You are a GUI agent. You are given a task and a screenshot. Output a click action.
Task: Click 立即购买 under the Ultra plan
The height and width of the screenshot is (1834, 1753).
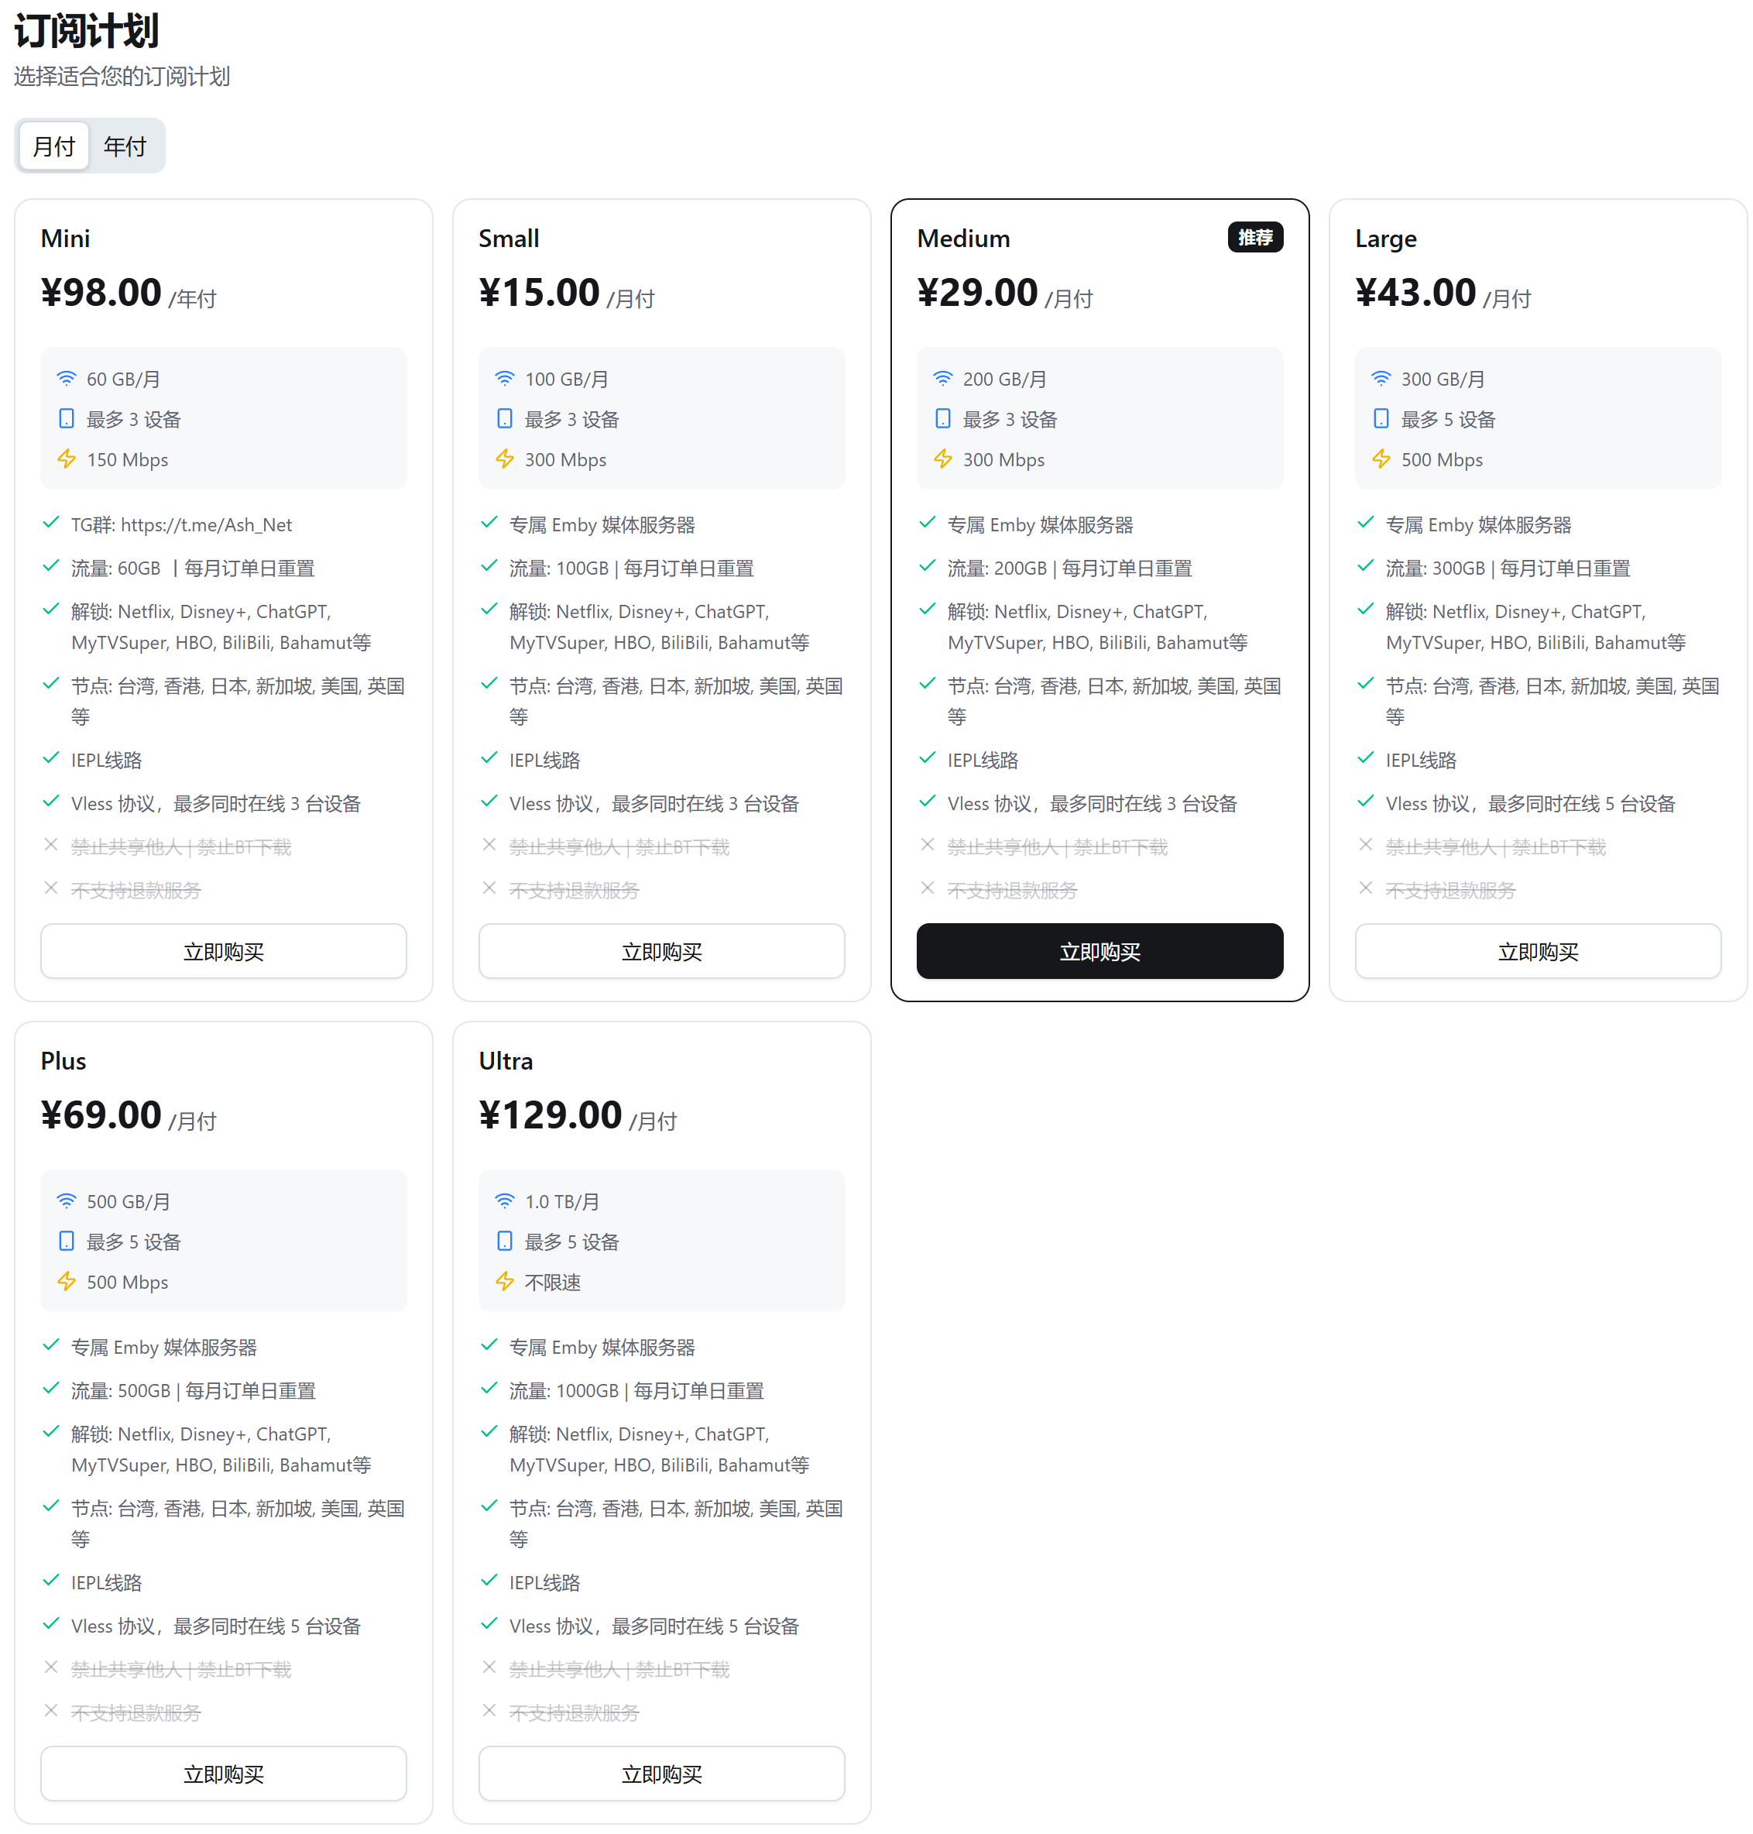click(661, 1774)
